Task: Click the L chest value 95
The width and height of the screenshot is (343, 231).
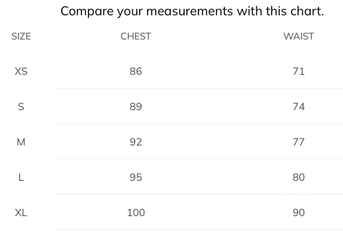Action: [x=136, y=177]
